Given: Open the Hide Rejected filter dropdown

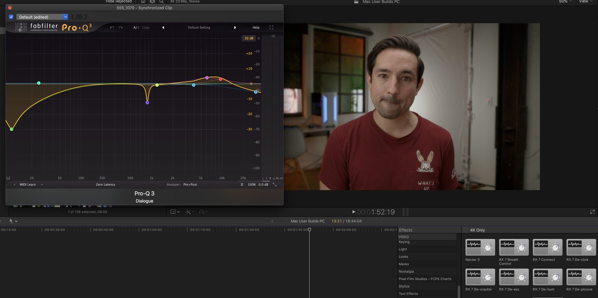Looking at the screenshot, I should pos(121,1).
